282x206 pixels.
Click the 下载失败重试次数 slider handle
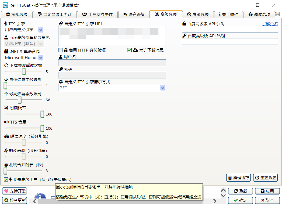[x=24, y=71]
